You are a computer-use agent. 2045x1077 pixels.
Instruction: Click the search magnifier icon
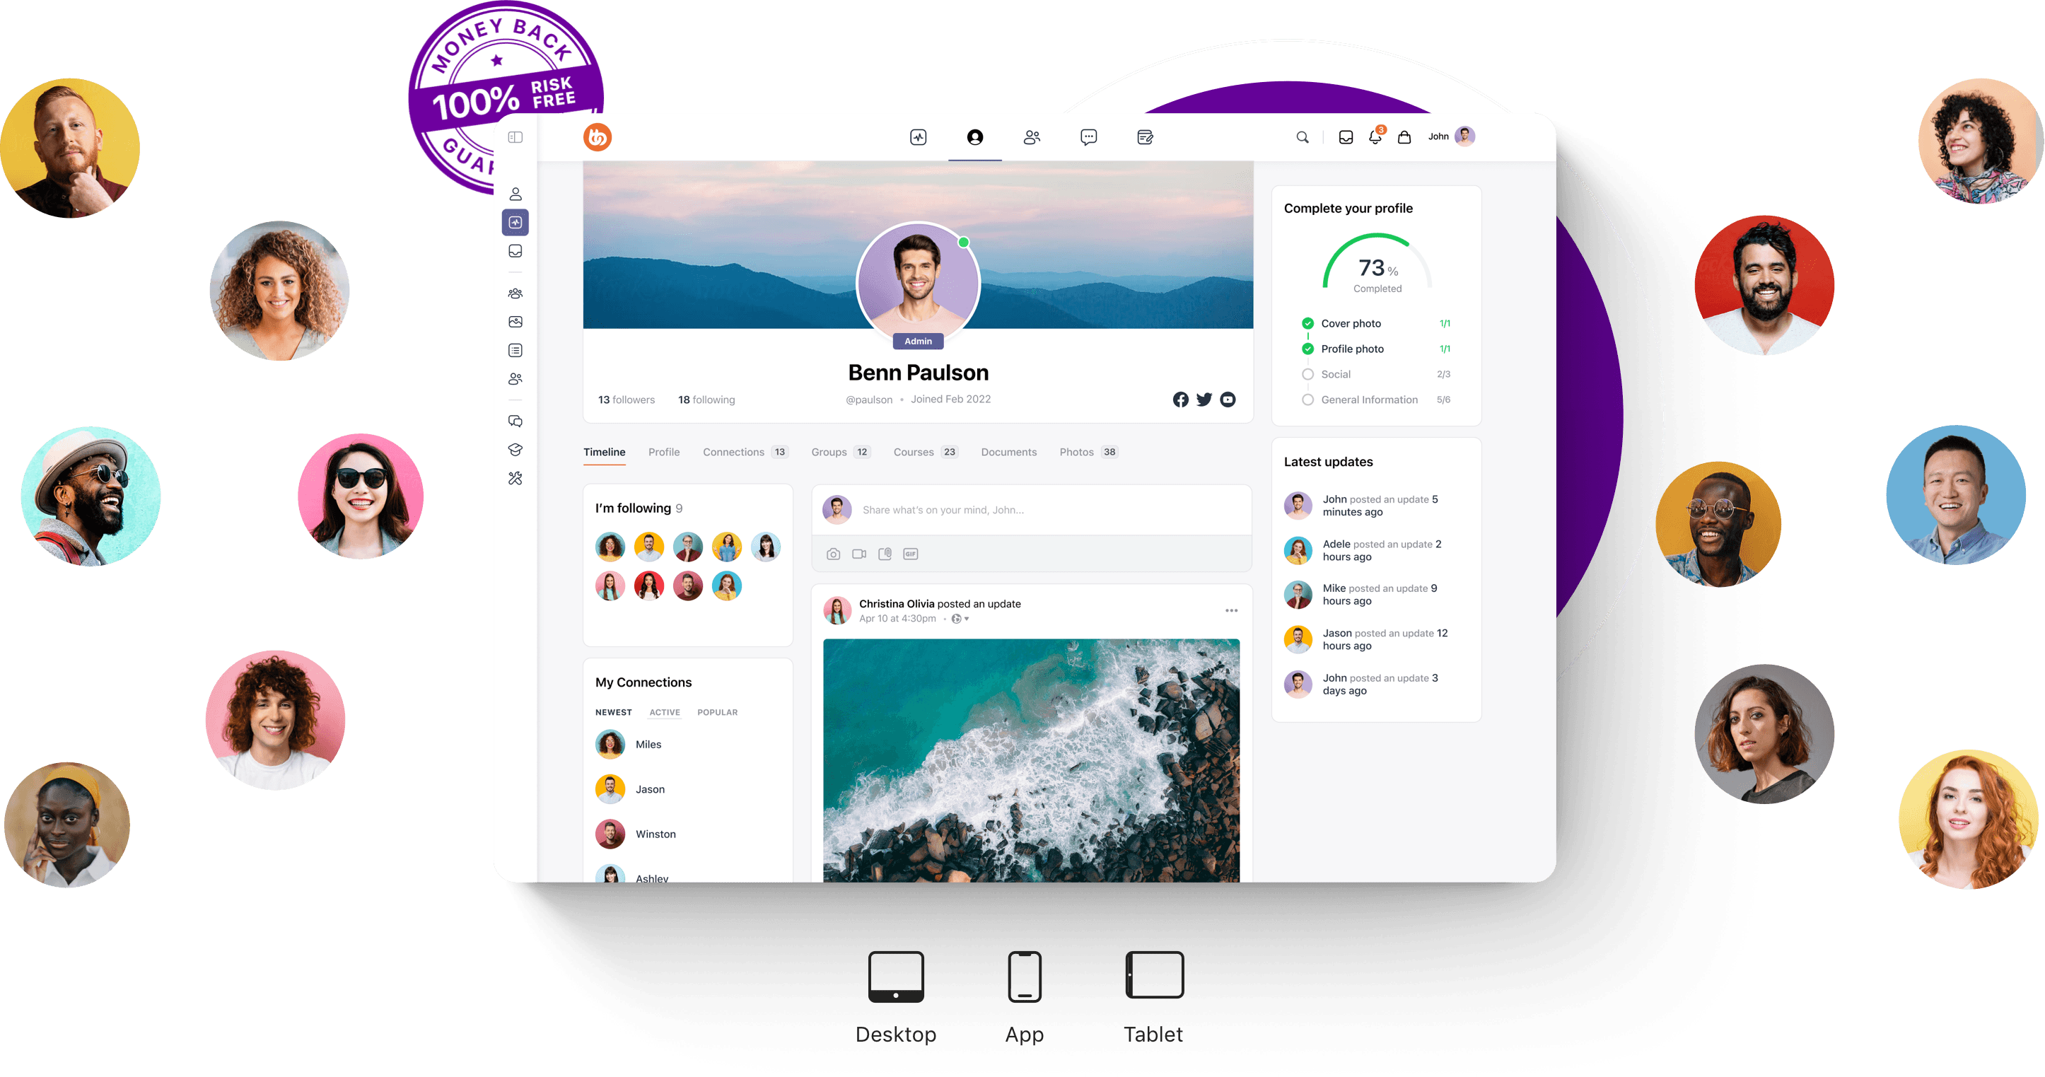pyautogui.click(x=1297, y=135)
